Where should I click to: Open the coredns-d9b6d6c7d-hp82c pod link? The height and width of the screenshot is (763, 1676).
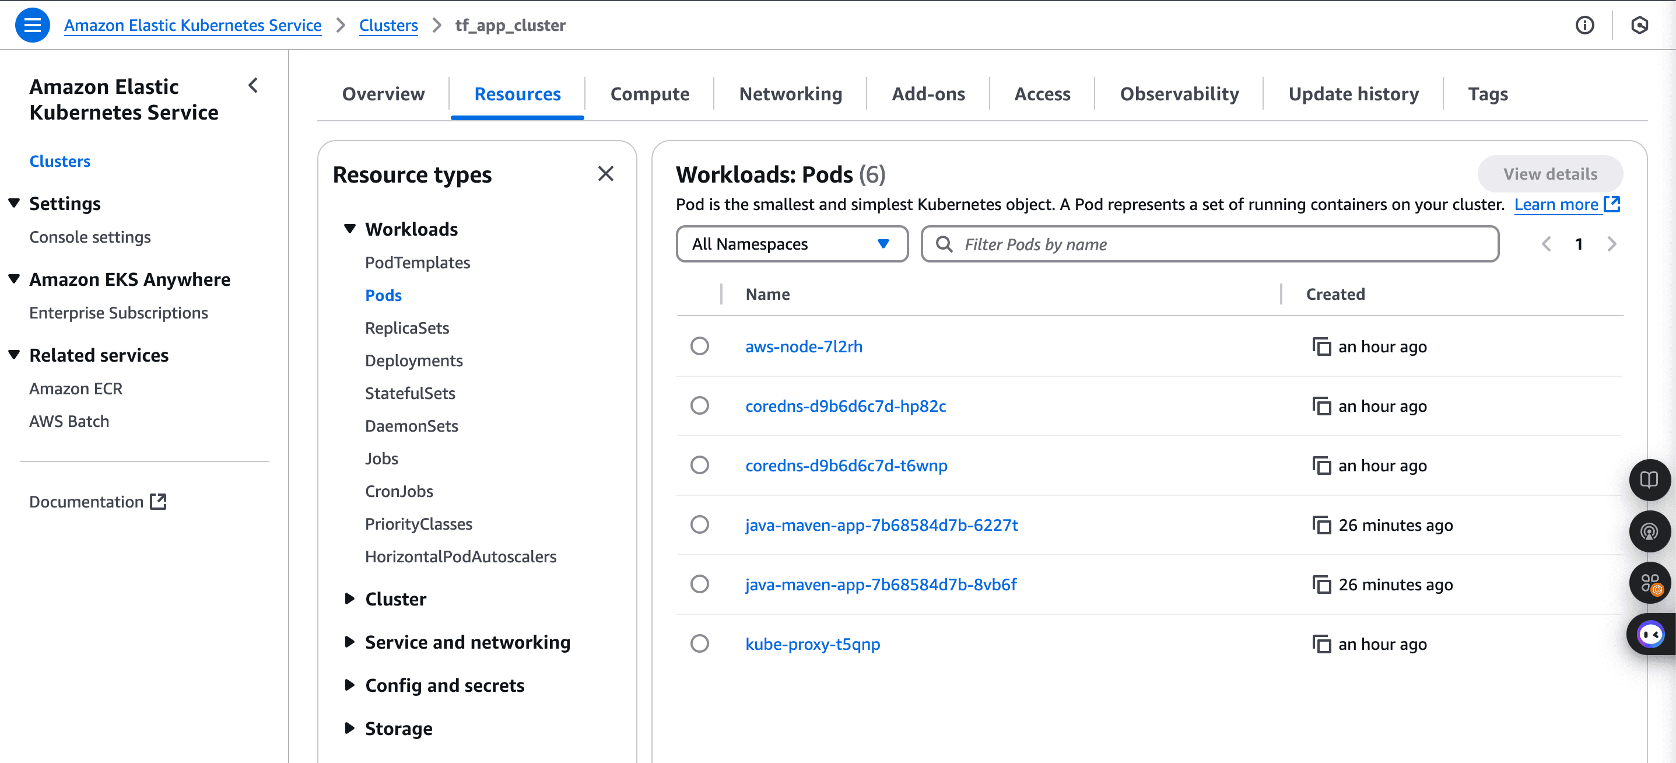(x=846, y=405)
